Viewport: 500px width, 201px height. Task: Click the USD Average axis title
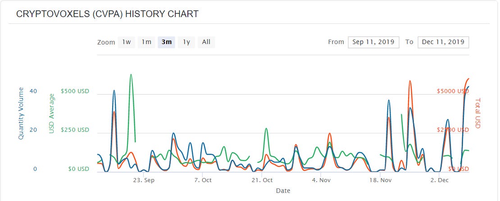(x=52, y=113)
